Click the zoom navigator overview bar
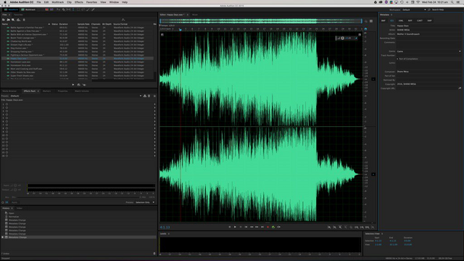Screen dimensions: 464x261 click(x=261, y=21)
